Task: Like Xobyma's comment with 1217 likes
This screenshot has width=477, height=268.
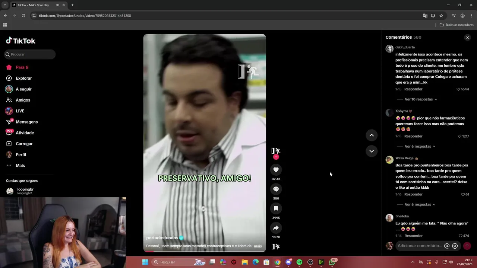Action: coord(459,136)
